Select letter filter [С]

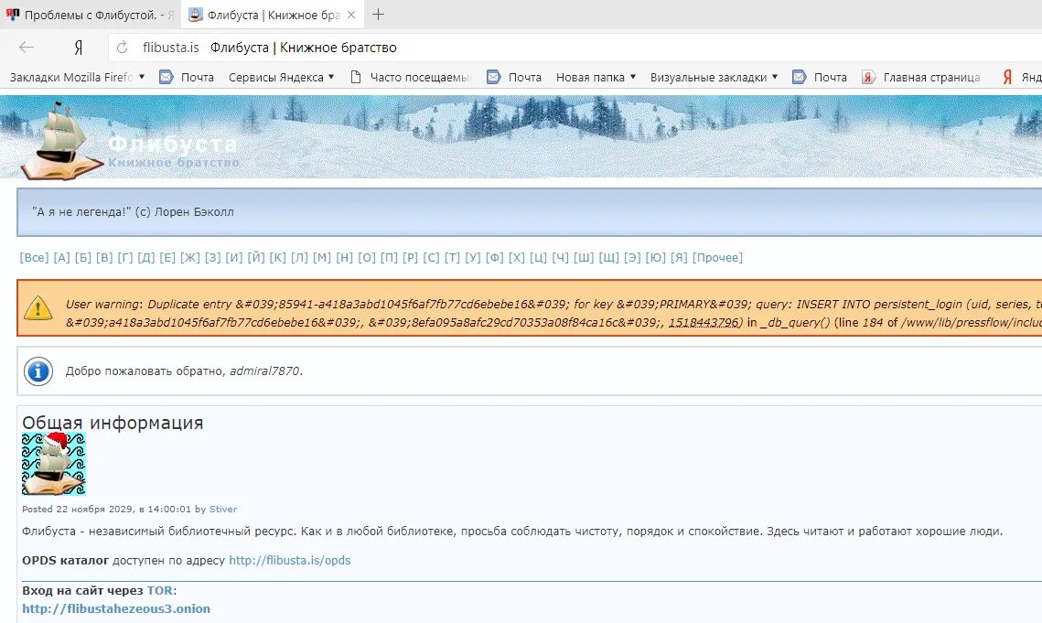[x=431, y=257]
